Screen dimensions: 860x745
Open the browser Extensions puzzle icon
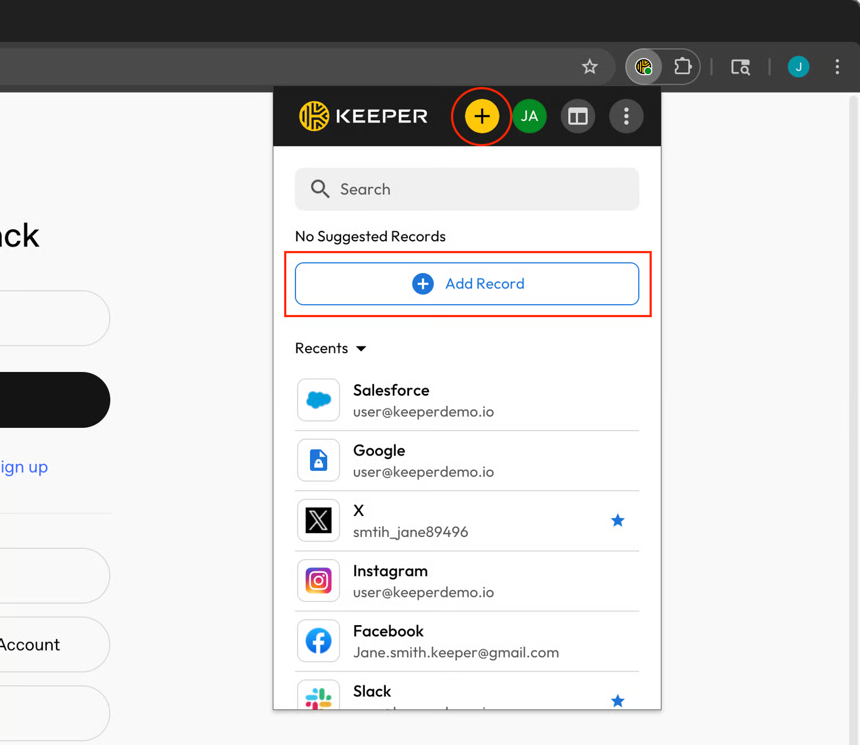682,67
